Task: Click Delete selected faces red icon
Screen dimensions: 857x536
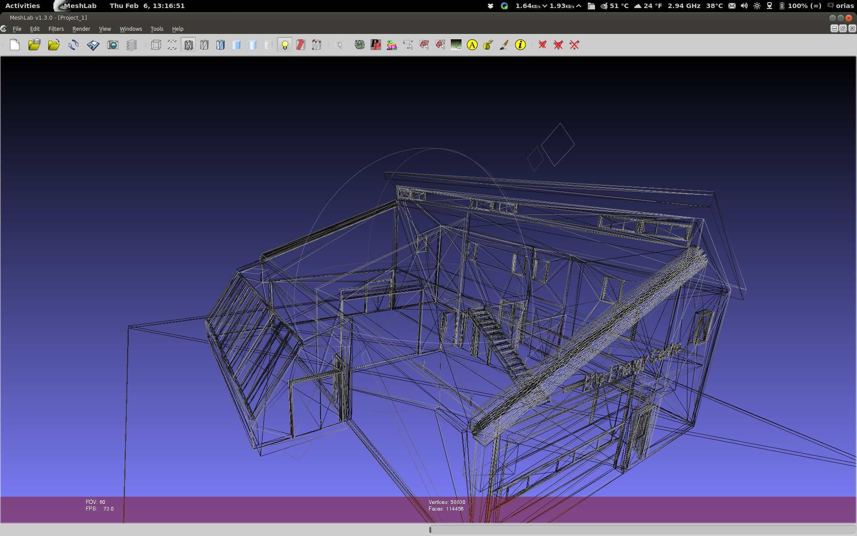Action: point(542,45)
